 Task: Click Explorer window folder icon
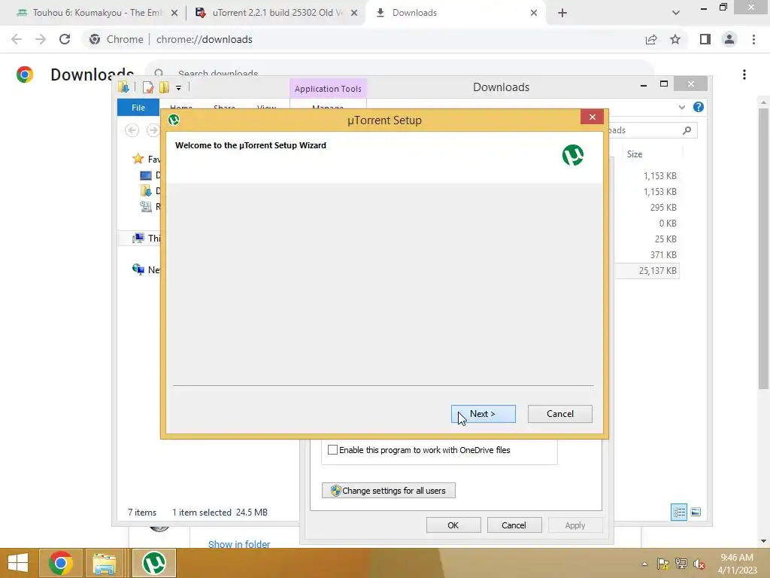123,87
